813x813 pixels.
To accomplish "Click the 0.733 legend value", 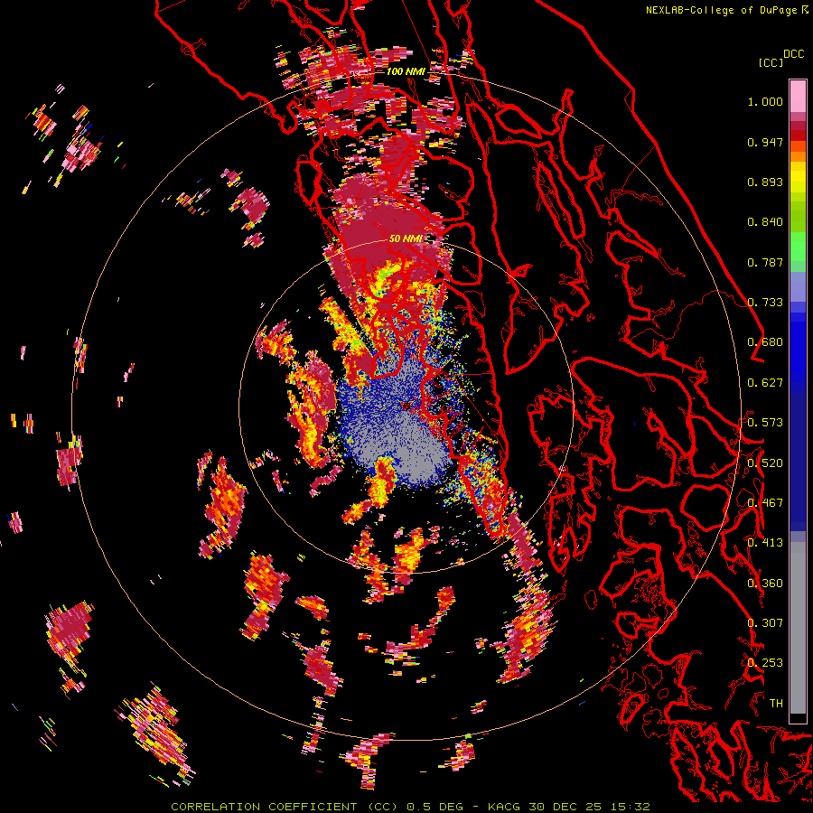I will pos(765,303).
